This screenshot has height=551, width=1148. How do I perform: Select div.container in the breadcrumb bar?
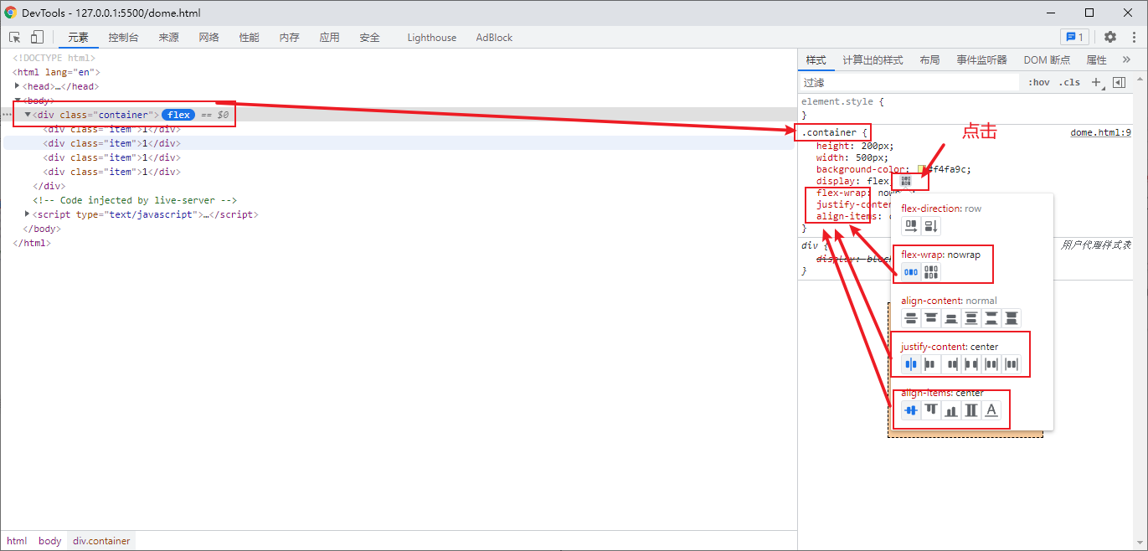pyautogui.click(x=101, y=541)
